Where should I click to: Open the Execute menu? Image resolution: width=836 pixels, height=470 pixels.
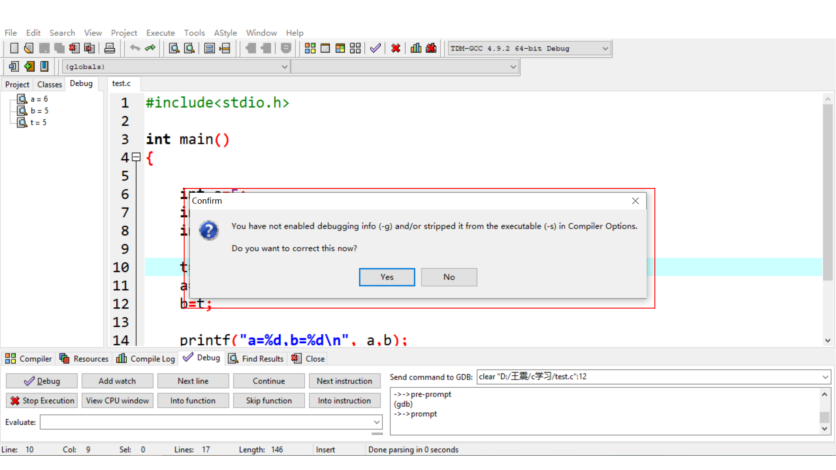click(x=160, y=33)
